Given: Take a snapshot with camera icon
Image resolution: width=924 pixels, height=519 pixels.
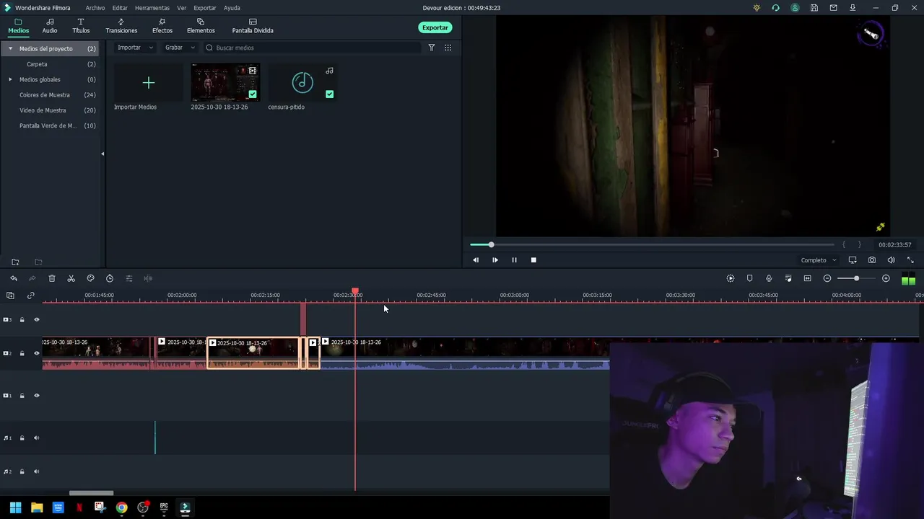Looking at the screenshot, I should click(x=872, y=260).
